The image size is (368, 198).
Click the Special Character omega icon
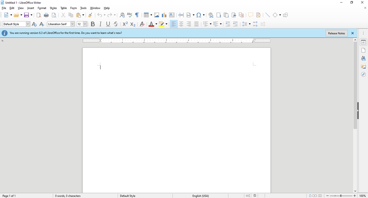(199, 15)
